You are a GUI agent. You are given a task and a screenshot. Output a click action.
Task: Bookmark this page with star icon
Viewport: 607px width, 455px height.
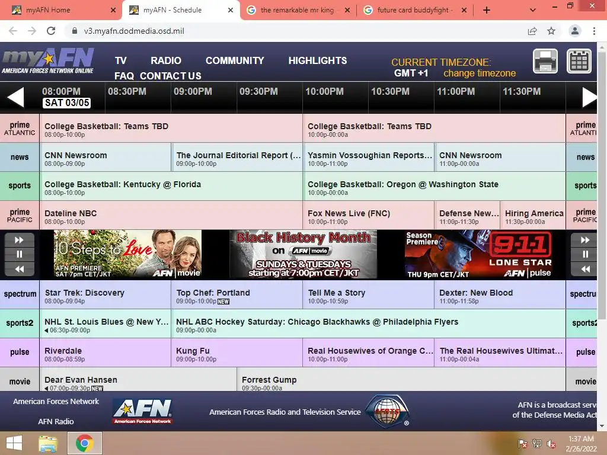coord(551,31)
